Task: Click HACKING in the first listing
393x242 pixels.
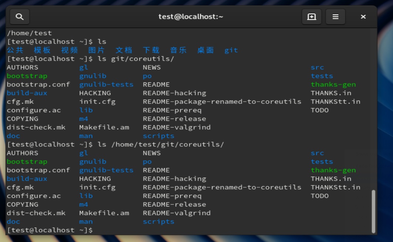Action: coord(95,93)
